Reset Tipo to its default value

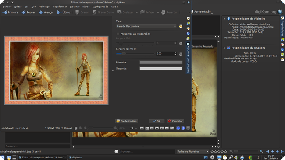point(181,26)
